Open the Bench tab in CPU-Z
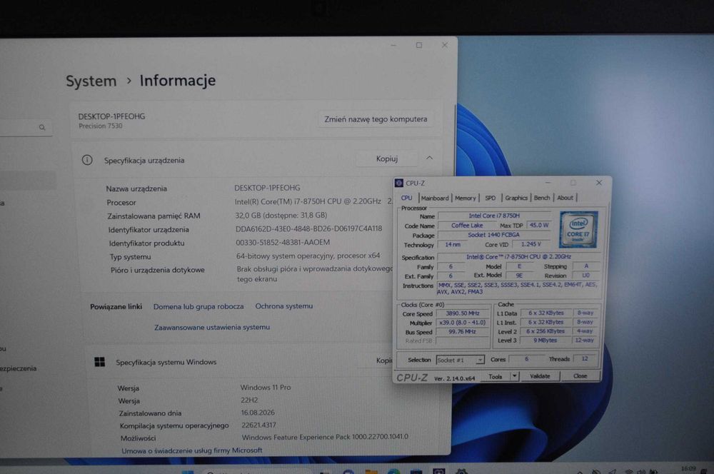Image resolution: width=714 pixels, height=474 pixels. click(542, 198)
